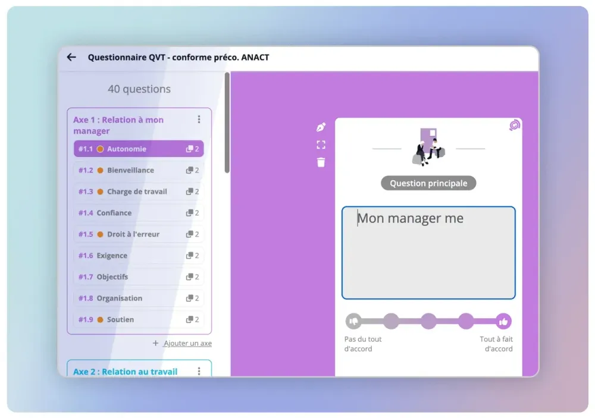Click Axe 2 : Relation au travail title
The width and height of the screenshot is (595, 418).
[125, 372]
